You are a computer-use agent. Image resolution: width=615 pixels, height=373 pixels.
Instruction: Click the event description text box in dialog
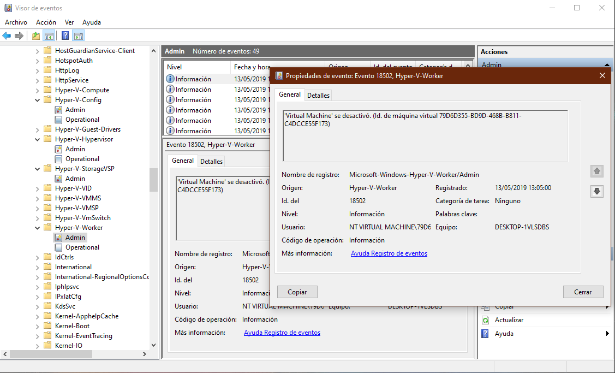tap(425, 136)
